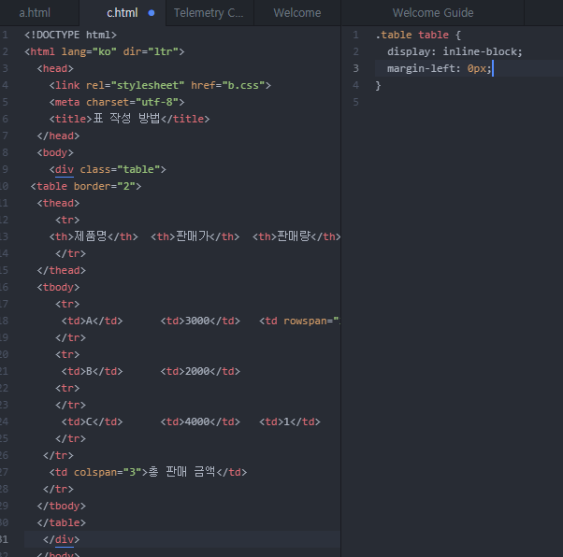This screenshot has width=563, height=557.
Task: Click empty line 5 in CSS editor
Action: (x=467, y=102)
